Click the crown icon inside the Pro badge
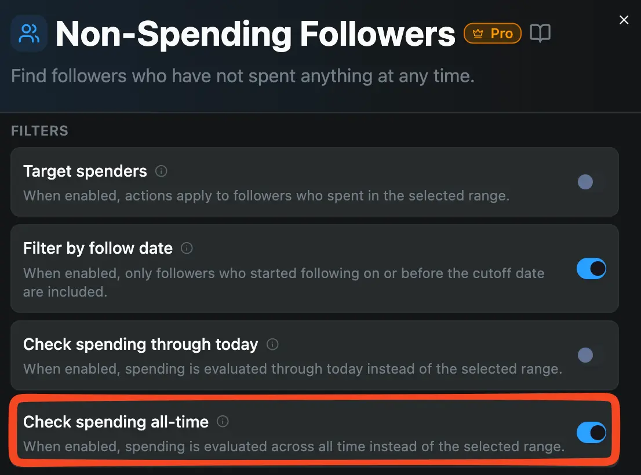The width and height of the screenshot is (641, 475). tap(477, 33)
